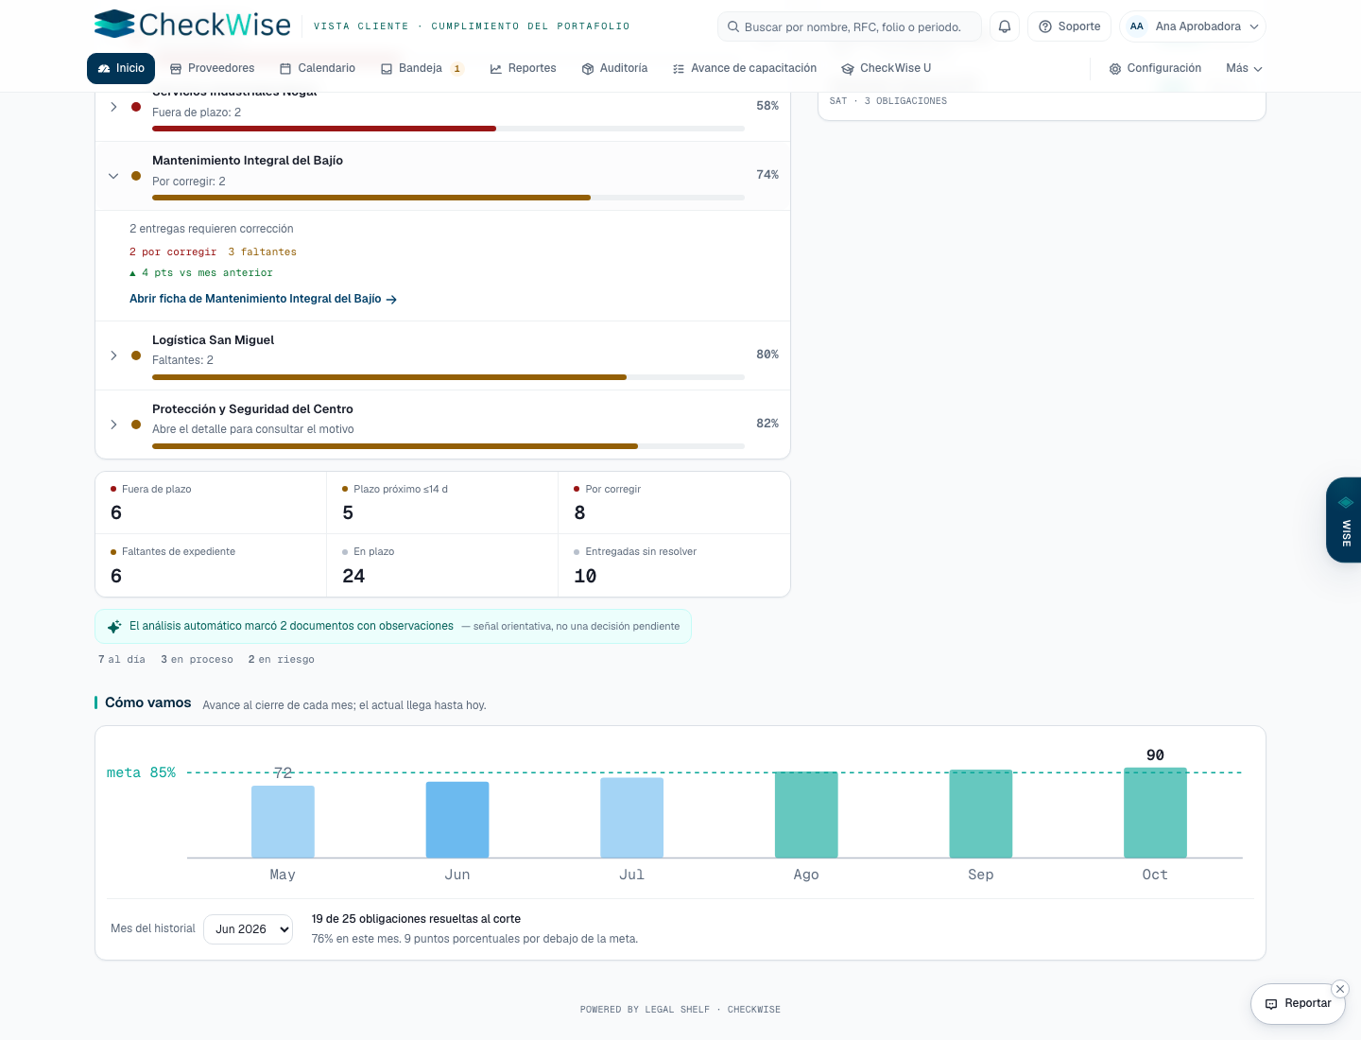Open the CheckWise U tab

click(x=887, y=68)
